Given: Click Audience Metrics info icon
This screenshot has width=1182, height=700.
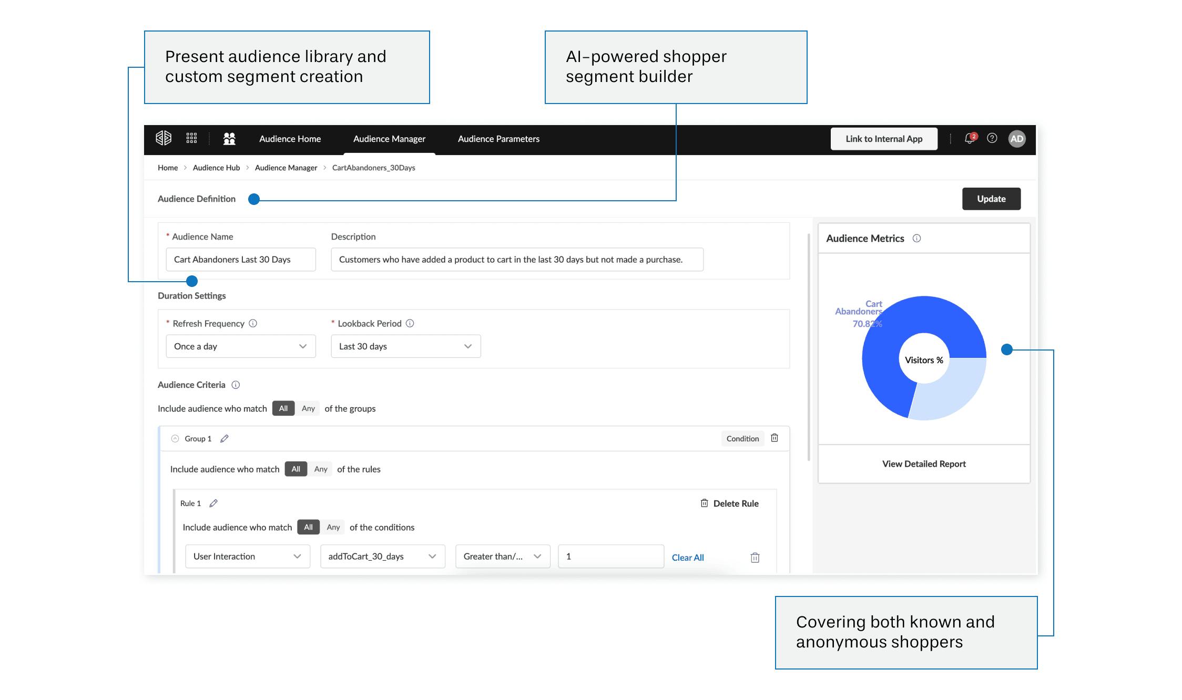Looking at the screenshot, I should coord(916,239).
